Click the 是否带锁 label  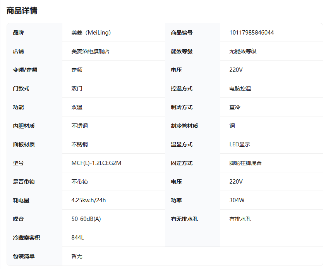coord(24,182)
